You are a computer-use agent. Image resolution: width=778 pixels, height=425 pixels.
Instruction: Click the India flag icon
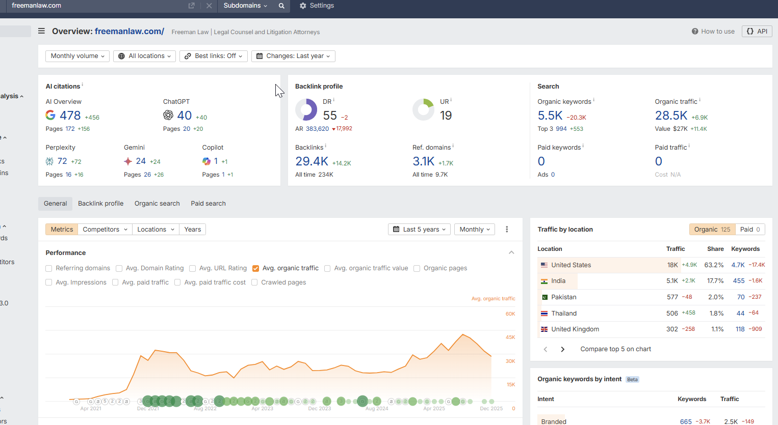coord(544,281)
